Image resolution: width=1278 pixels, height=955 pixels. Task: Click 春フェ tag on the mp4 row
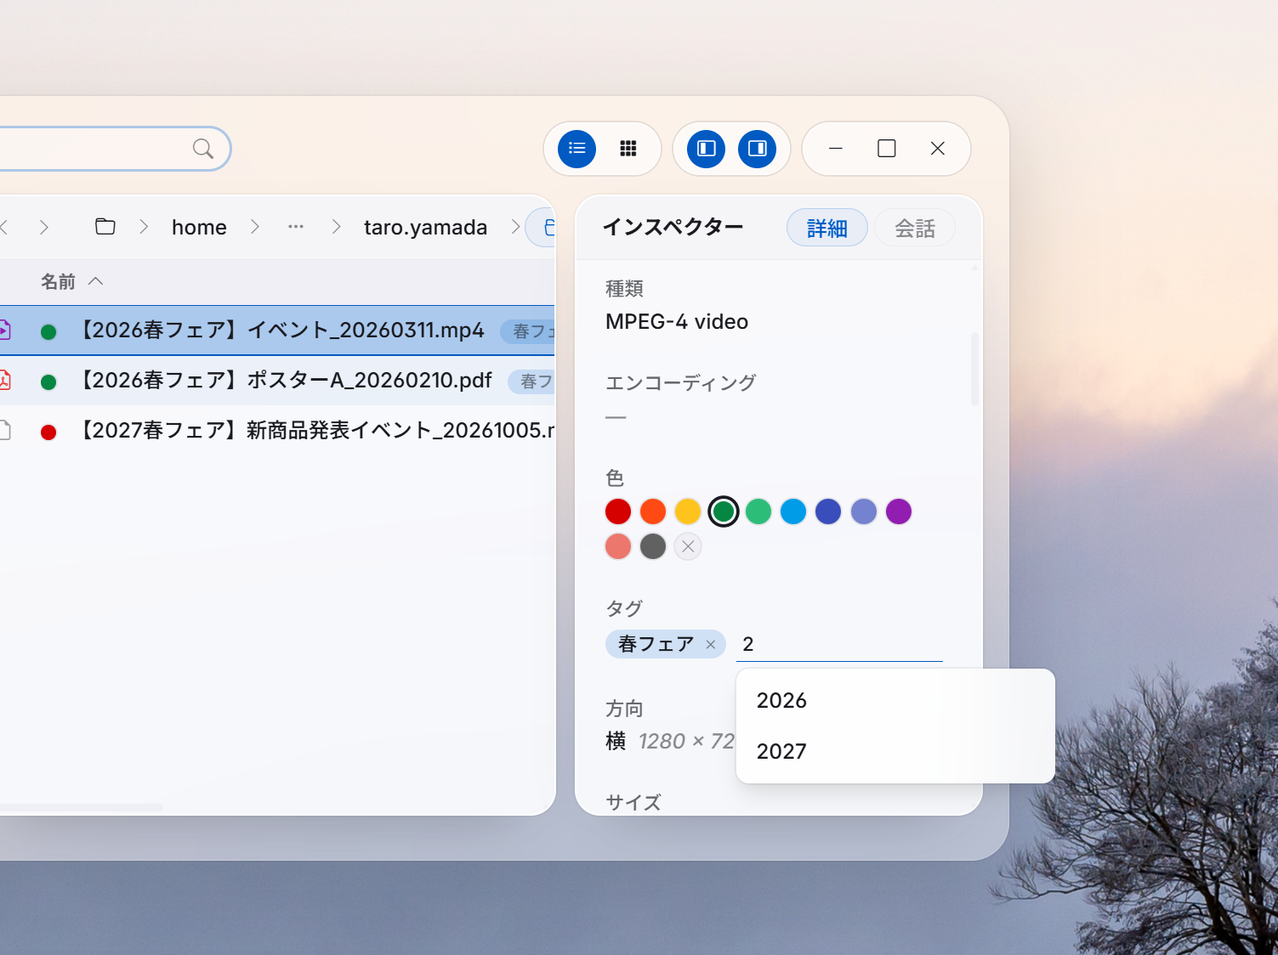(x=528, y=331)
